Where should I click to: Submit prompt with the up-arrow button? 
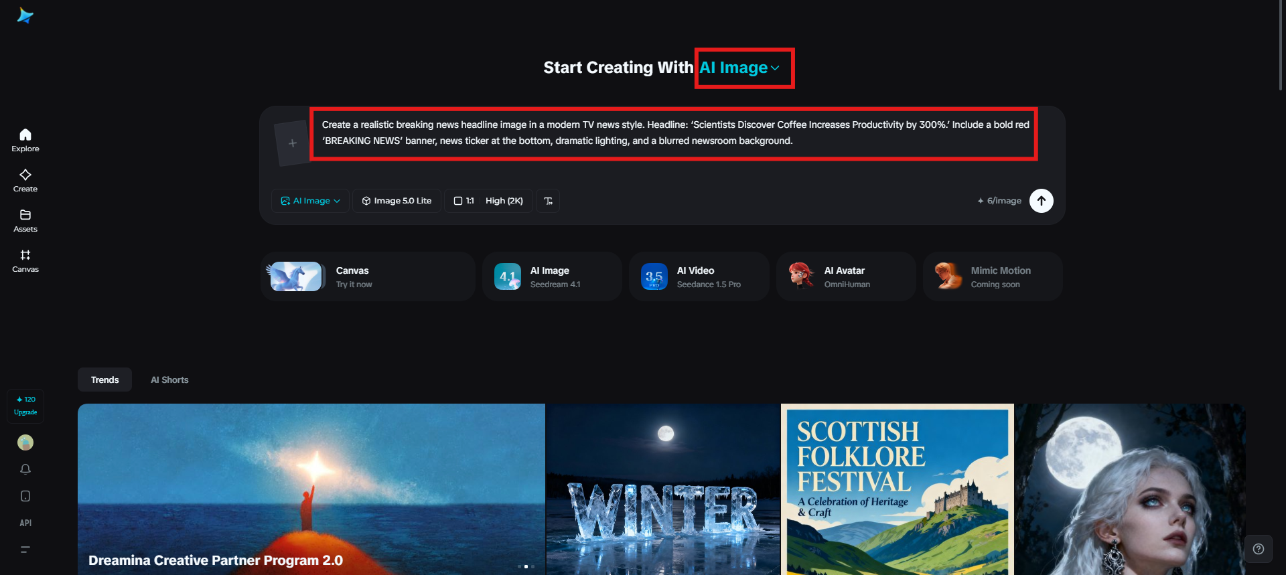1041,201
